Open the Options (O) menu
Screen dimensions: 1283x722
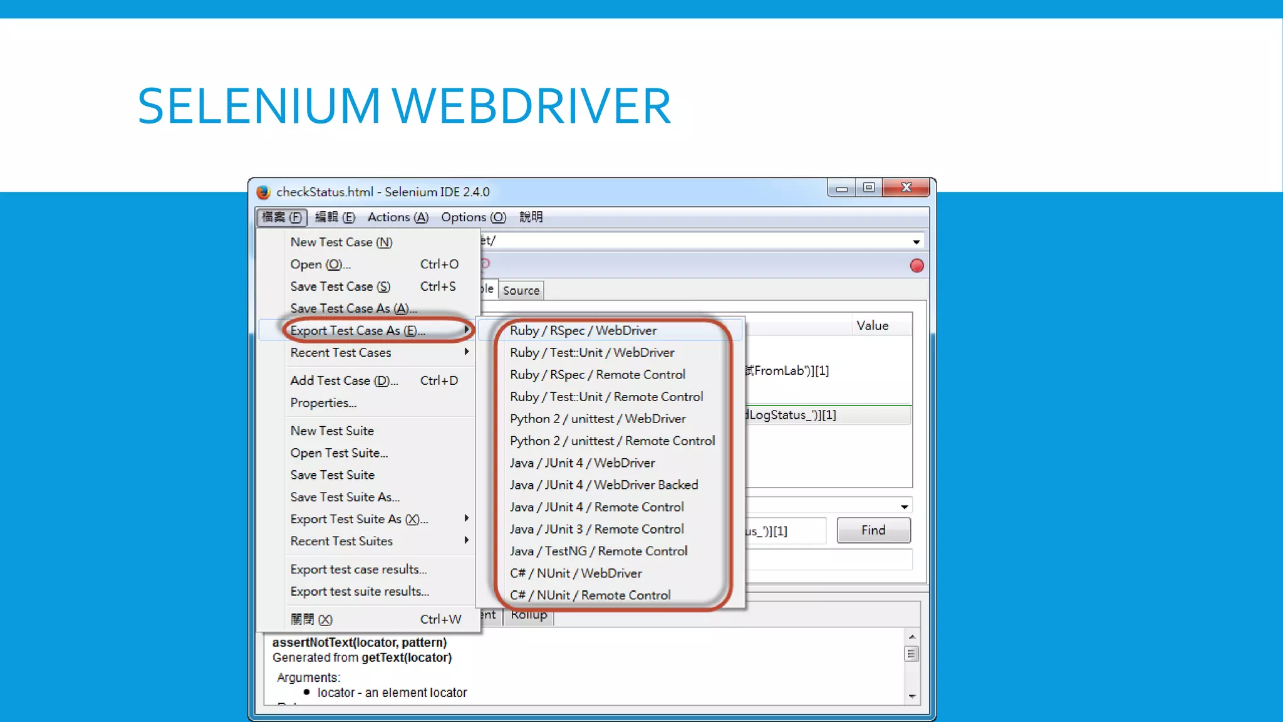pos(474,217)
